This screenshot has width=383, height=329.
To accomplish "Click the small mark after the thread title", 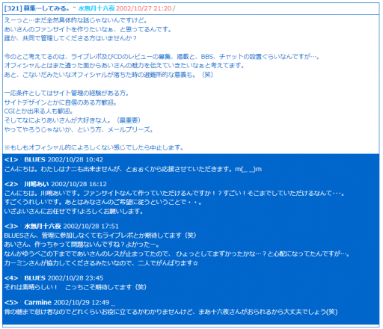I will tap(74, 7).
